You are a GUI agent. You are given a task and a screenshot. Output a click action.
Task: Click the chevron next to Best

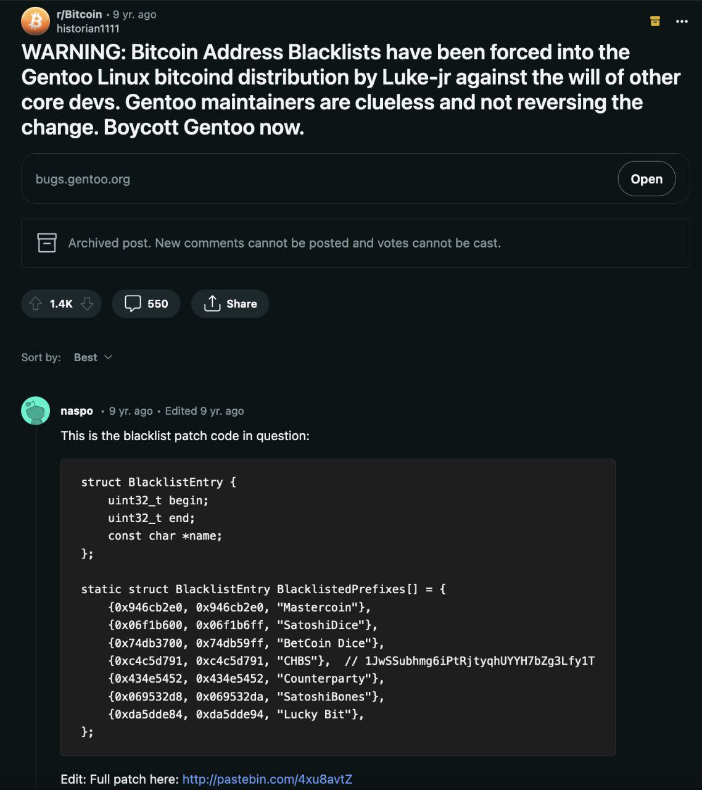coord(109,357)
